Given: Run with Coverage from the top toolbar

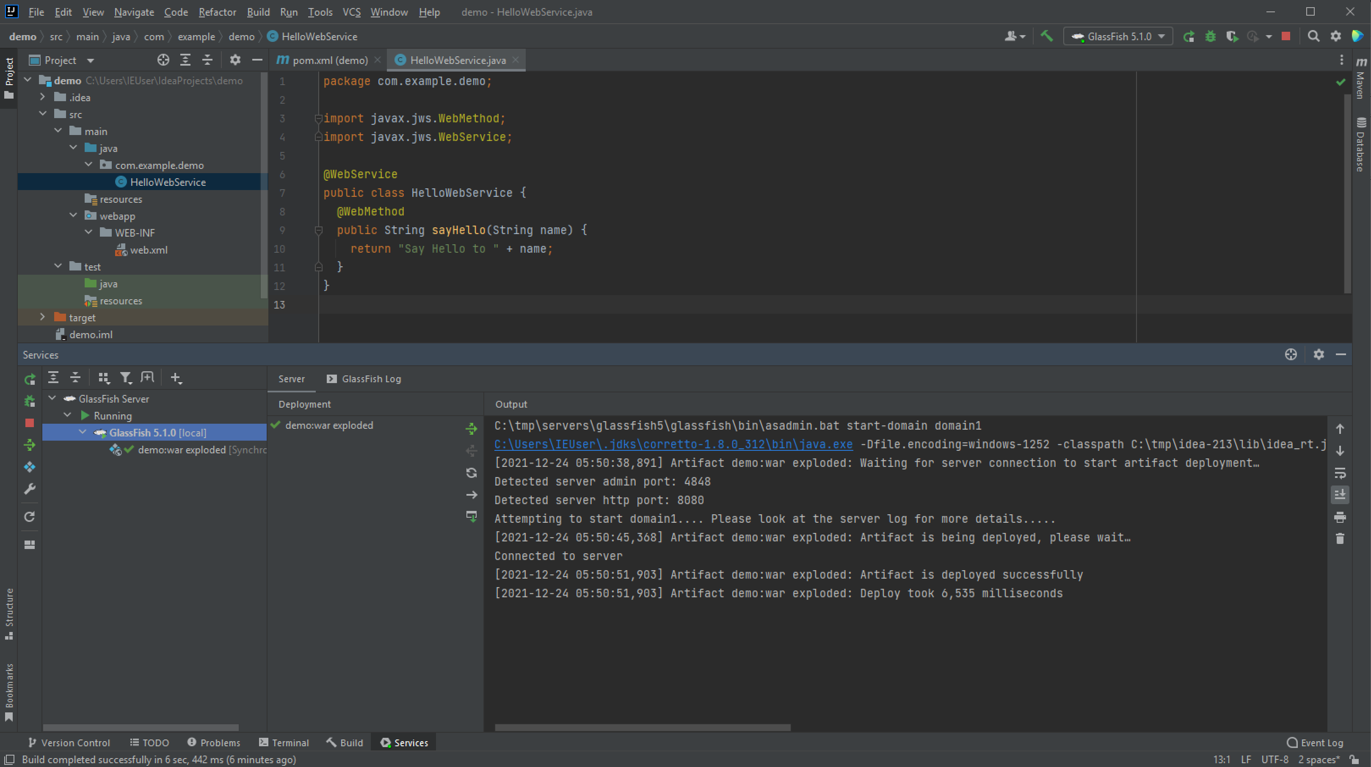Looking at the screenshot, I should tap(1232, 36).
